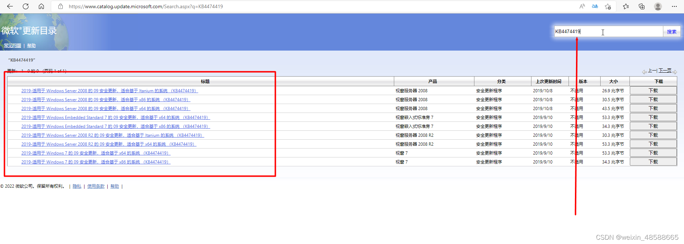Open the browser profile avatar
This screenshot has height=244, width=684.
point(658,6)
